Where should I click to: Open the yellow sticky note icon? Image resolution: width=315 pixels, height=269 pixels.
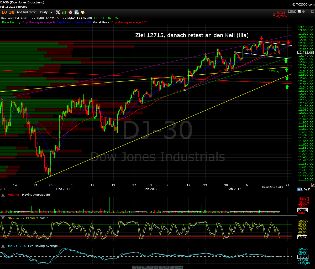click(x=83, y=12)
